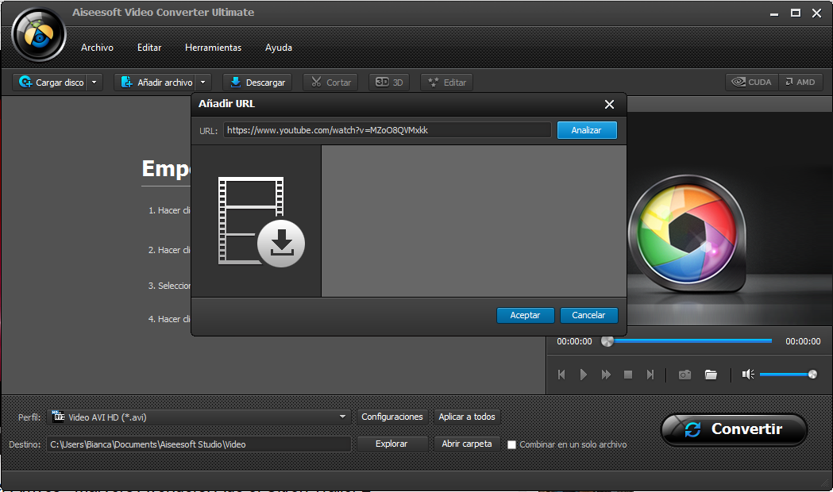Open the Archivo menu
The width and height of the screenshot is (833, 492).
pyautogui.click(x=97, y=48)
